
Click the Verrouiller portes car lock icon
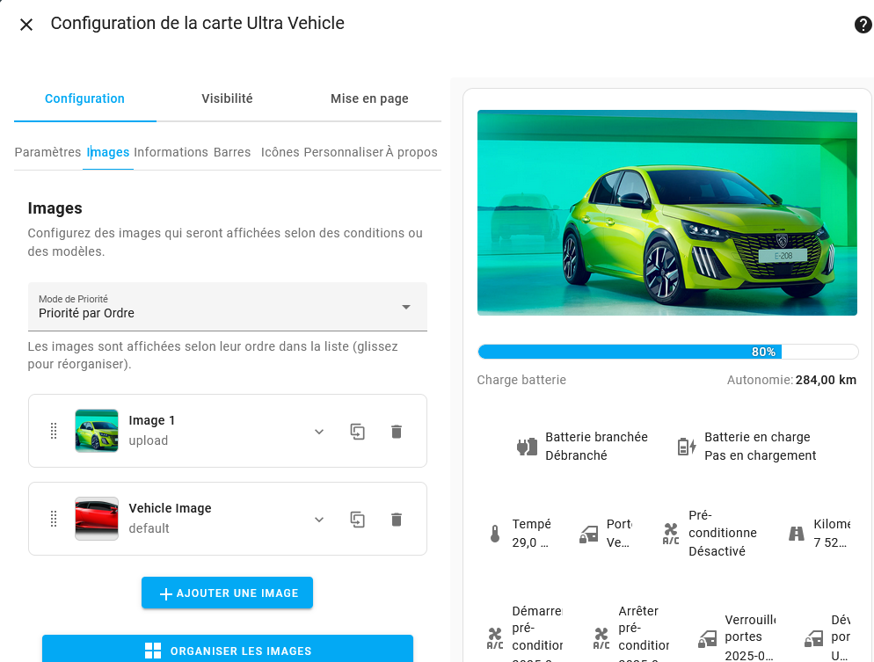(x=707, y=638)
